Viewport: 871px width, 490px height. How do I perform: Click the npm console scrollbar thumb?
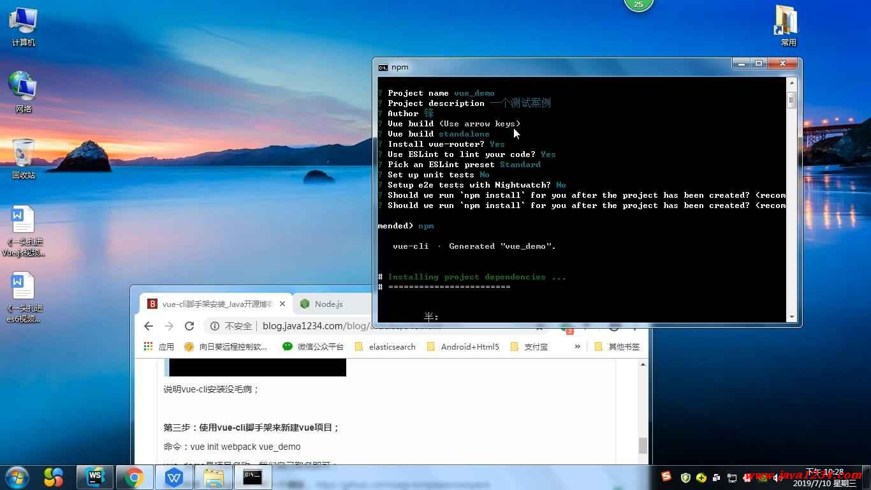791,100
